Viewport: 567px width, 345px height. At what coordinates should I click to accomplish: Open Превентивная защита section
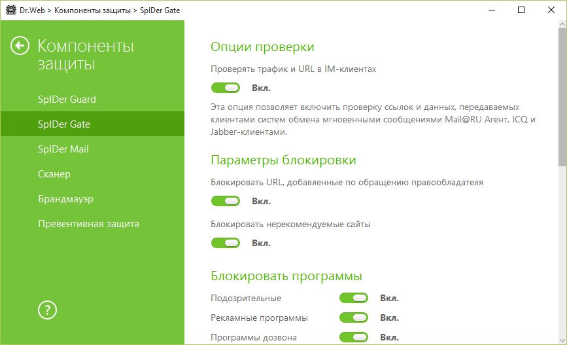93,224
